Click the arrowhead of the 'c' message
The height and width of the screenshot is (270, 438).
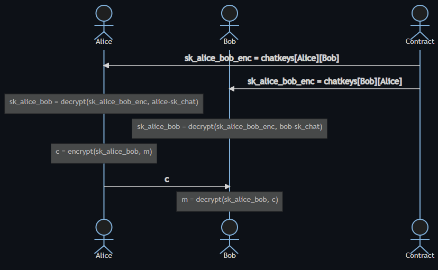pos(227,187)
